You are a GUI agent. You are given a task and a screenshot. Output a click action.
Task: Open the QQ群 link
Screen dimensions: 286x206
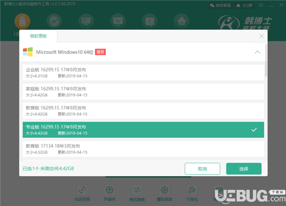point(245,5)
